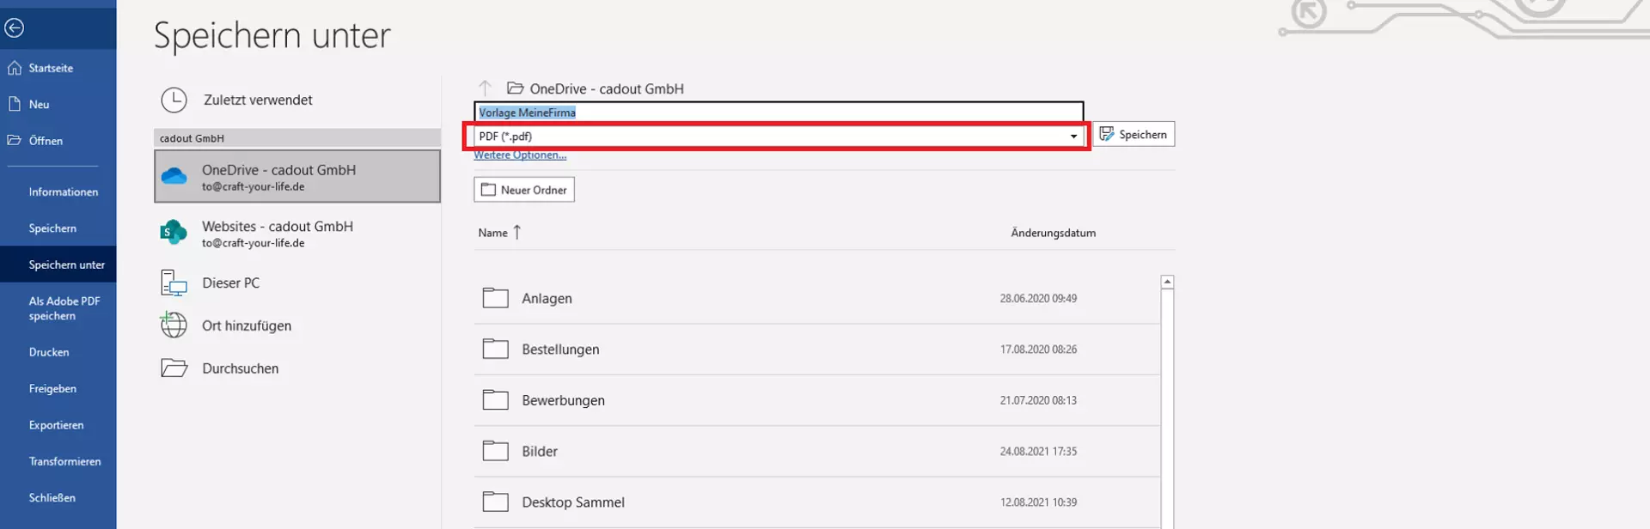Click the Anlagen folder icon
Viewport: 1650px width, 529px height.
click(496, 298)
